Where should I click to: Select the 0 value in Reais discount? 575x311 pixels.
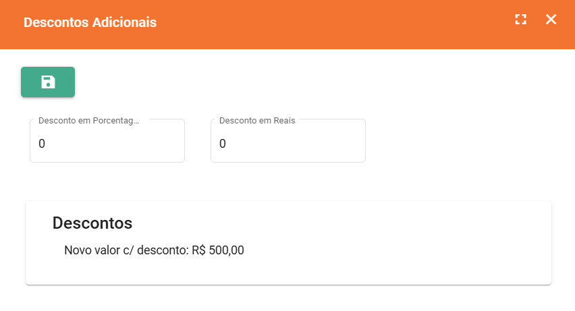[223, 144]
